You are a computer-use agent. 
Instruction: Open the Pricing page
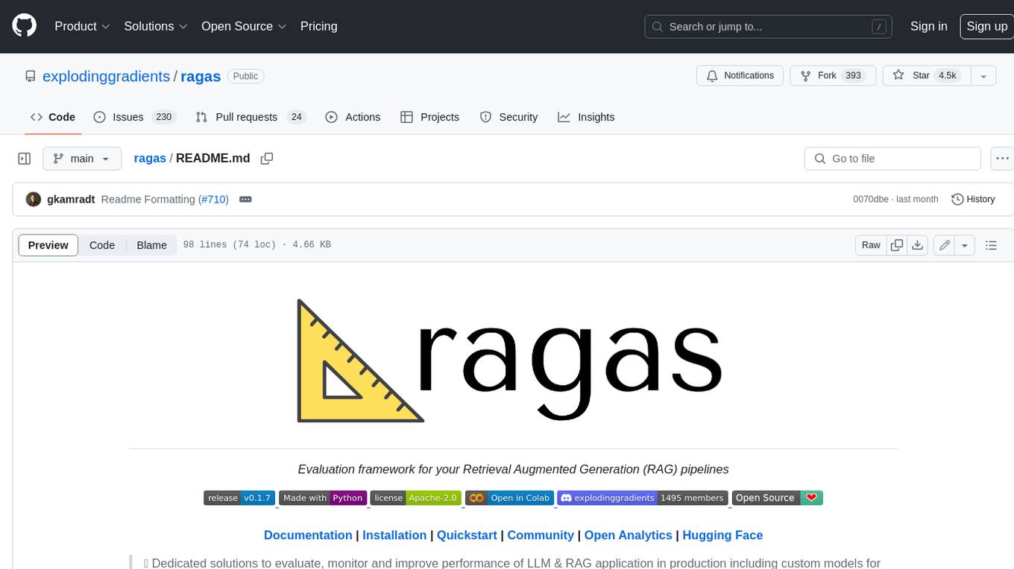(318, 26)
